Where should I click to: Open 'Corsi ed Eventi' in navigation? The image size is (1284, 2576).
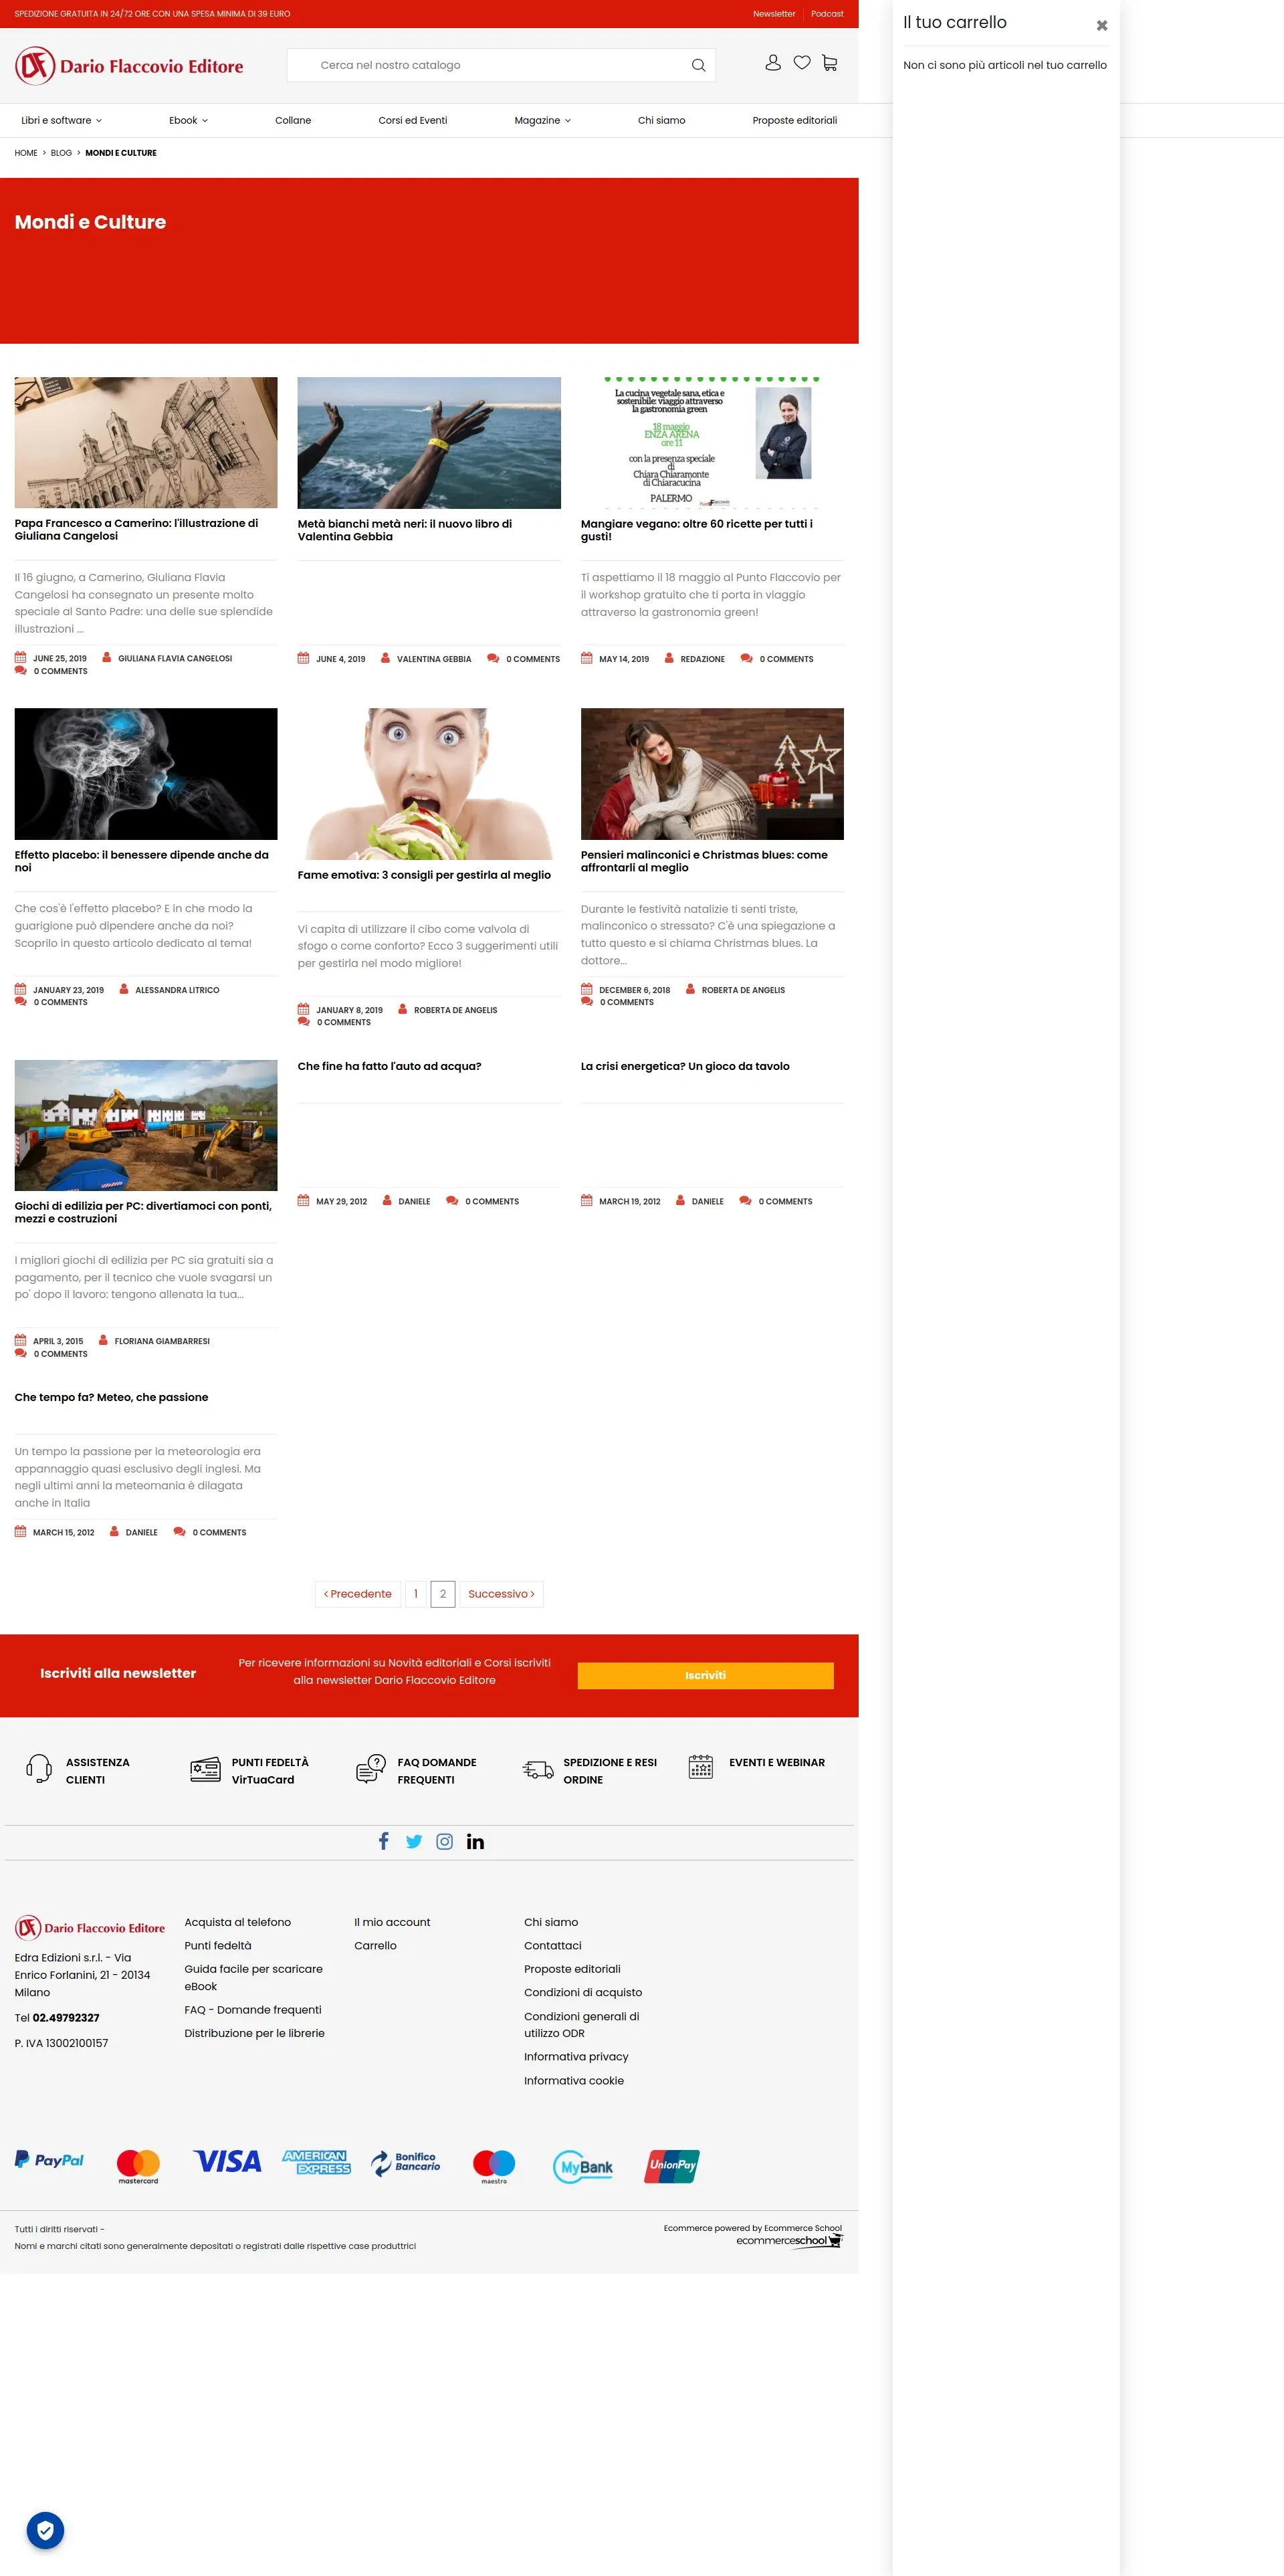(x=413, y=120)
